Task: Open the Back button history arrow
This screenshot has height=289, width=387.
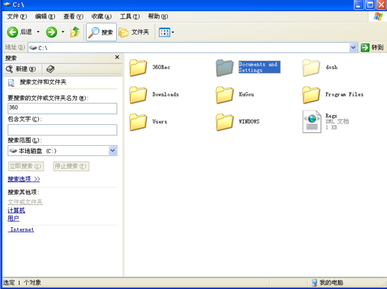Action: pos(38,32)
